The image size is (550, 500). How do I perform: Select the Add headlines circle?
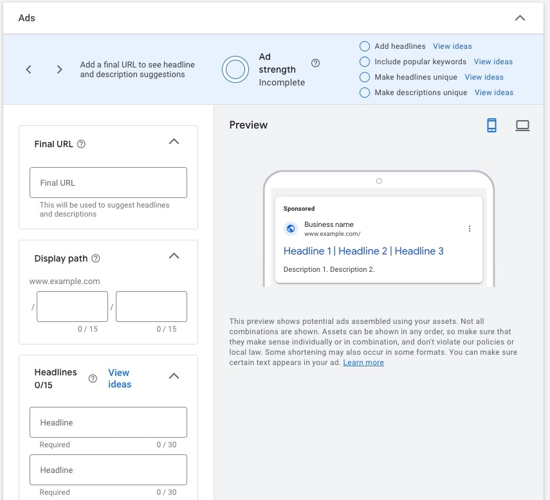coord(365,46)
